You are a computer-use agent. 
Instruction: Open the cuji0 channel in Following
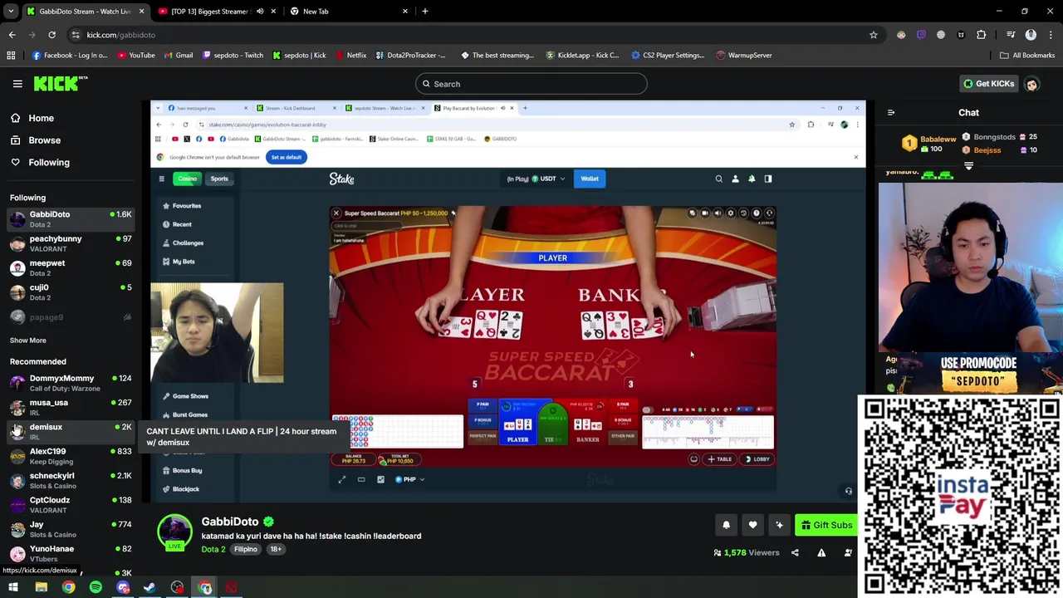(71, 292)
